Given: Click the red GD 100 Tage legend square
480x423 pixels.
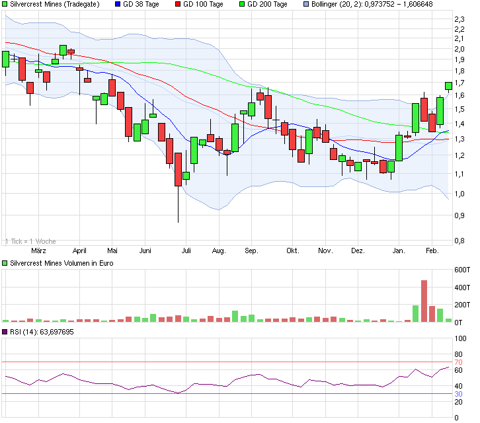Looking at the screenshot, I should (x=178, y=4).
